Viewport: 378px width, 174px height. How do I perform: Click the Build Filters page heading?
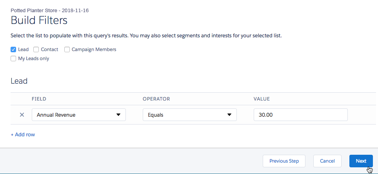pos(39,20)
